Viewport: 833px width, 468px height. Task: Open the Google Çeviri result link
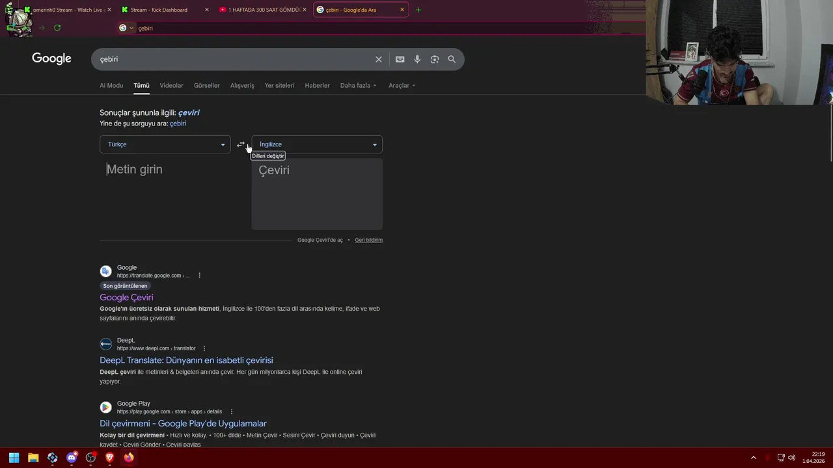coord(126,297)
